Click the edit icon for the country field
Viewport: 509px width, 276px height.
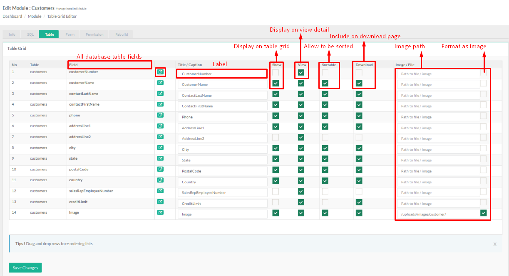click(x=160, y=180)
